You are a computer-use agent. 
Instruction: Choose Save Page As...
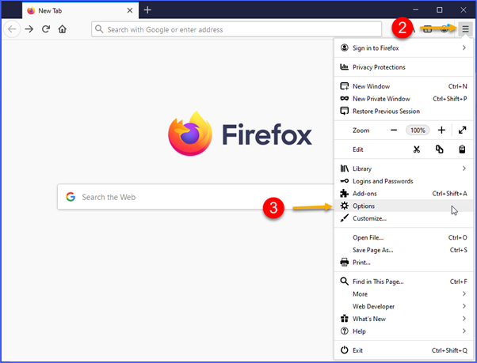pos(403,250)
